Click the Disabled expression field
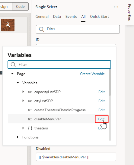 click(x=76, y=157)
